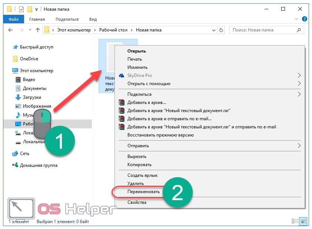Select Свойства in context menu
Screen dimensions: 312x229
pyautogui.click(x=137, y=202)
